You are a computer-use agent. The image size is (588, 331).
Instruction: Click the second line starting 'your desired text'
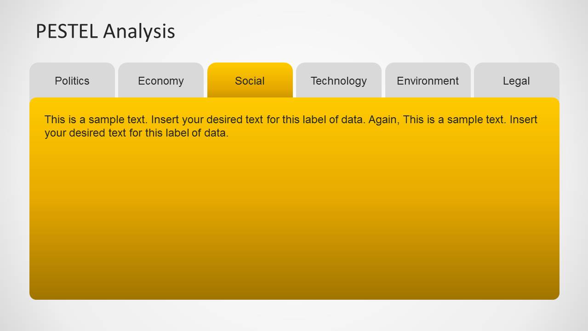(x=137, y=133)
